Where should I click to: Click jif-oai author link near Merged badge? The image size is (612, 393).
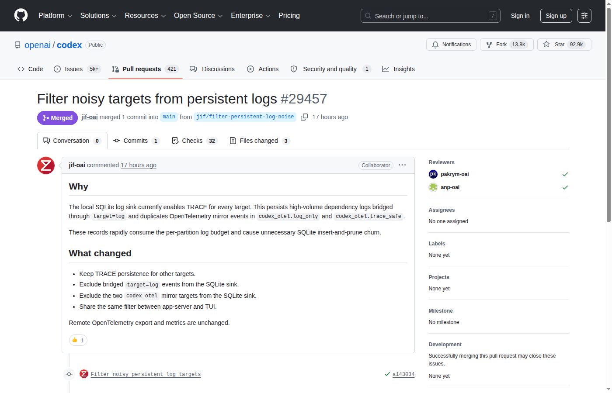pos(89,117)
